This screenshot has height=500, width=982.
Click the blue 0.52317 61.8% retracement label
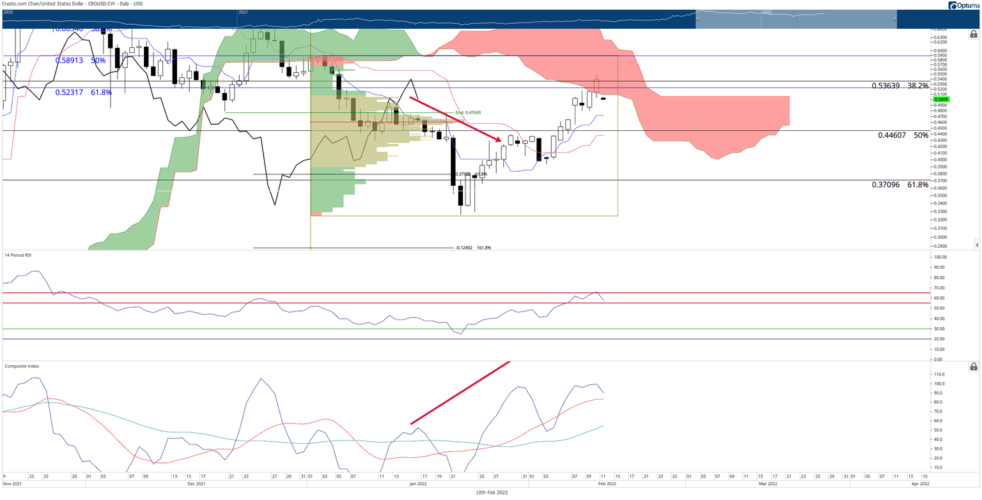click(83, 93)
